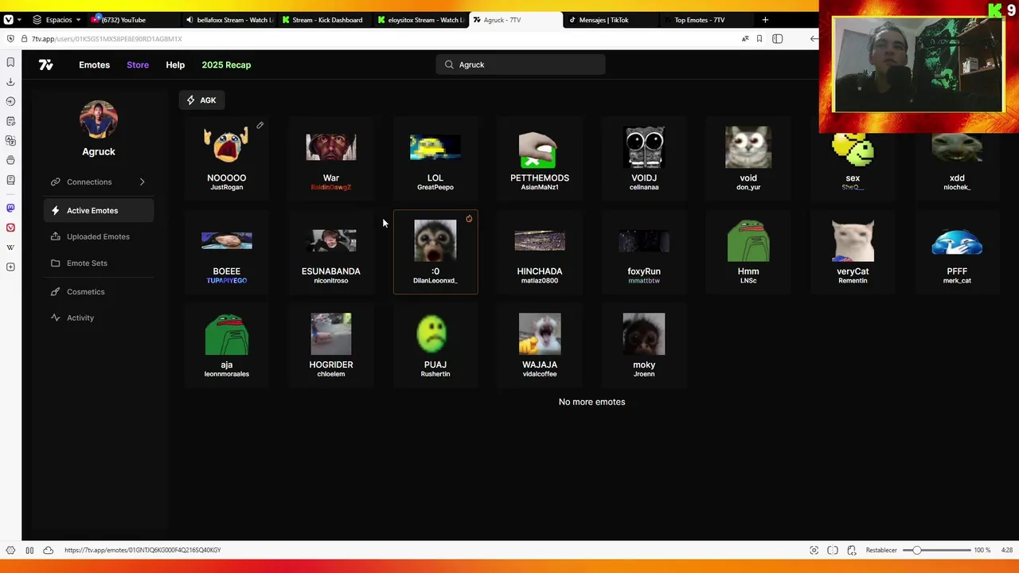Click the address bar URL
Viewport: 1019px width, 573px height.
[107, 38]
